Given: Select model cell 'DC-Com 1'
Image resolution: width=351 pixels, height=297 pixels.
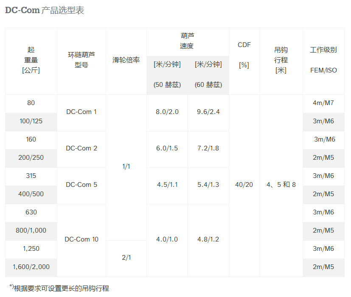Looking at the screenshot, I should click(81, 112).
